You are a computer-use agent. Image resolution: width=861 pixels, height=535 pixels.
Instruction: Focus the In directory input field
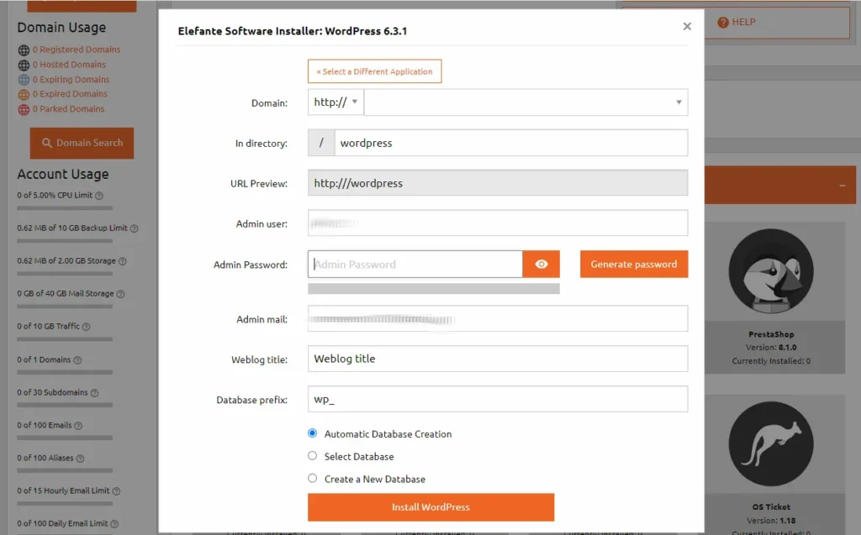pyautogui.click(x=511, y=144)
